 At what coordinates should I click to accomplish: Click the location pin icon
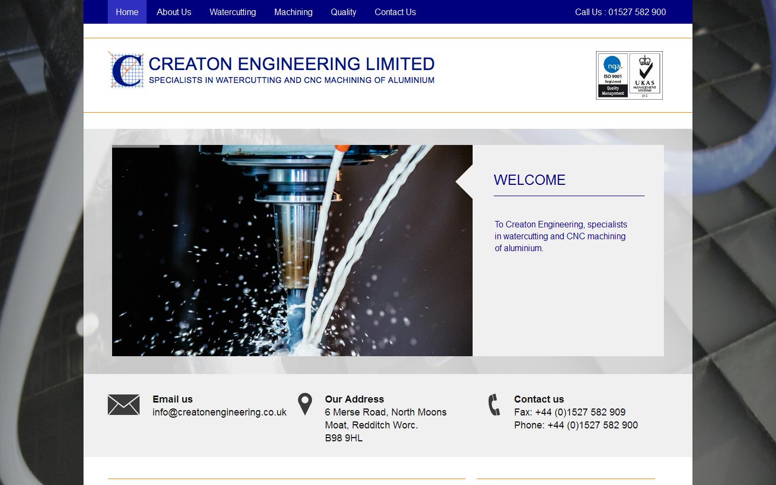pyautogui.click(x=305, y=403)
